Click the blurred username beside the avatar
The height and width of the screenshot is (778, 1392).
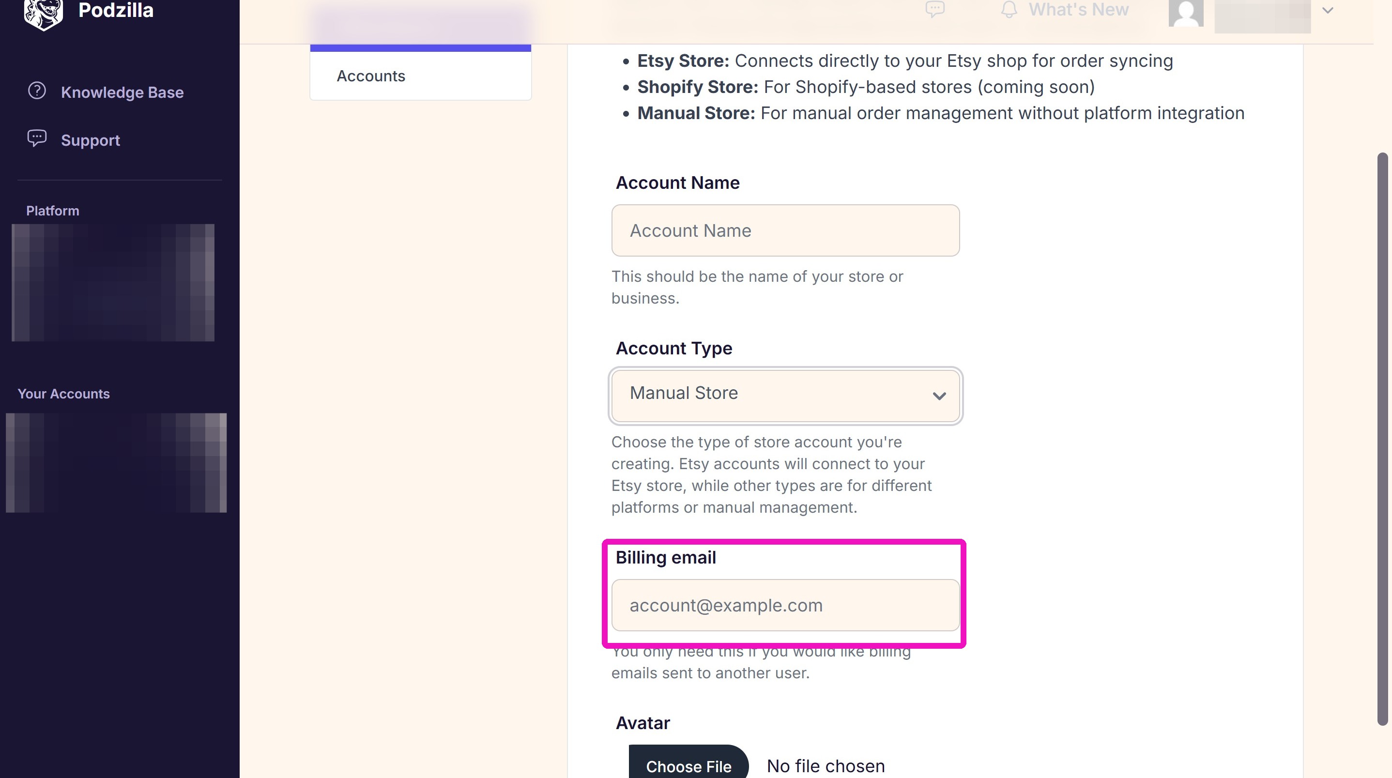(1262, 16)
